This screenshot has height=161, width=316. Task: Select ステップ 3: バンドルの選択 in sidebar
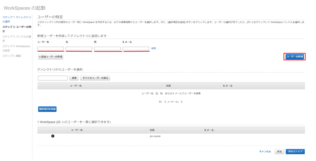pos(17,38)
